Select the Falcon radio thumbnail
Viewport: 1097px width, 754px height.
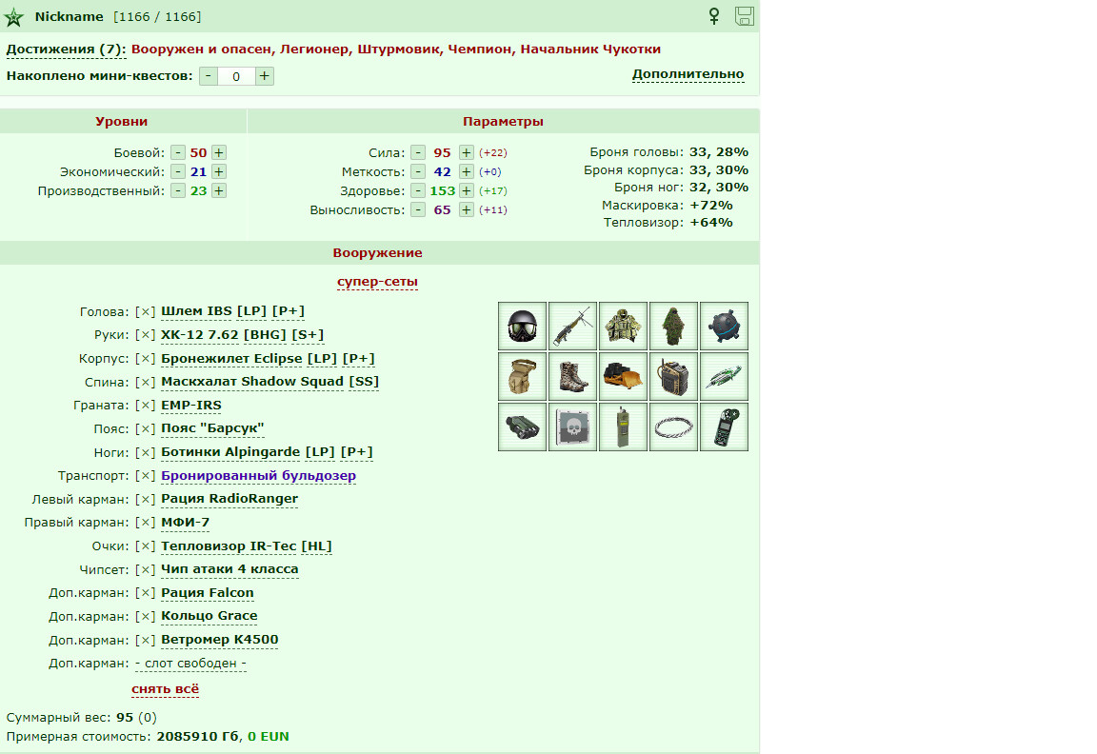click(624, 427)
